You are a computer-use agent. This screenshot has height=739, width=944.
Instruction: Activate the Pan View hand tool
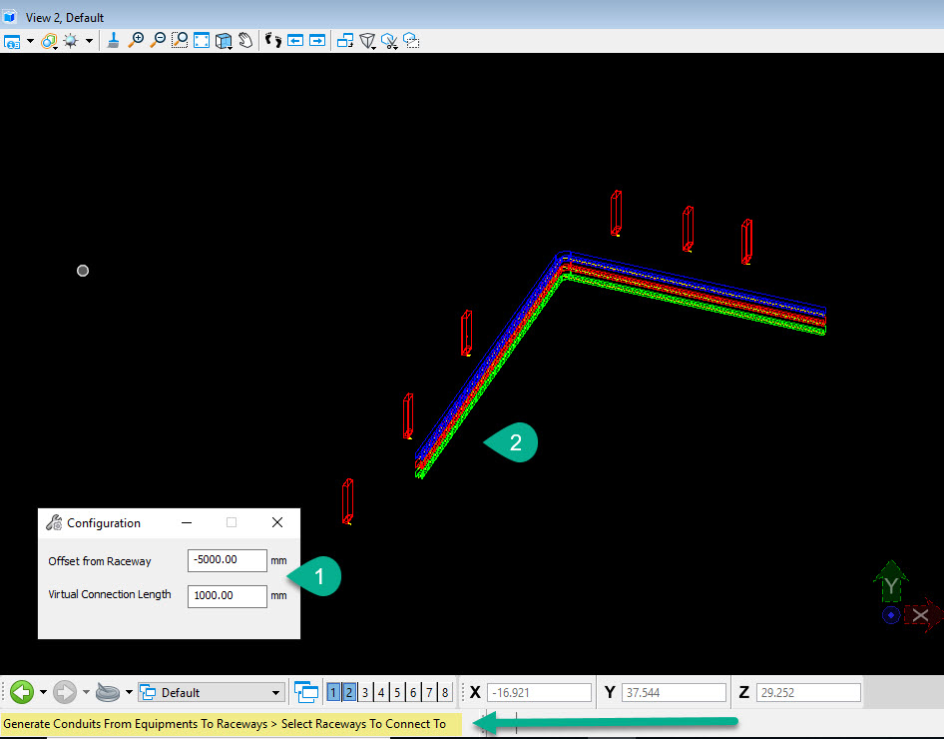[x=244, y=41]
